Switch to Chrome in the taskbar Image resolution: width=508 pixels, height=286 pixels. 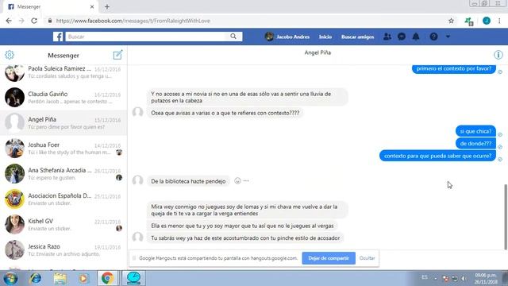[108, 278]
